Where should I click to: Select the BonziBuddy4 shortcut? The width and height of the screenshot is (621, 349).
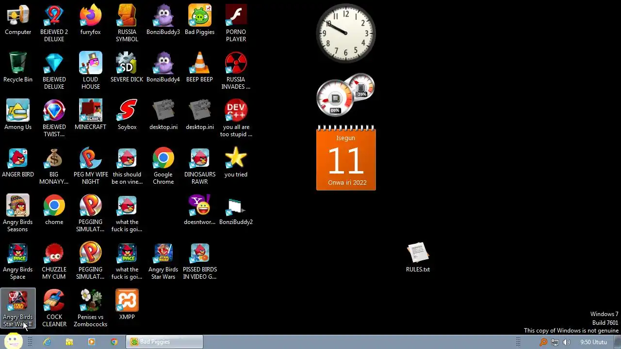[x=163, y=68]
